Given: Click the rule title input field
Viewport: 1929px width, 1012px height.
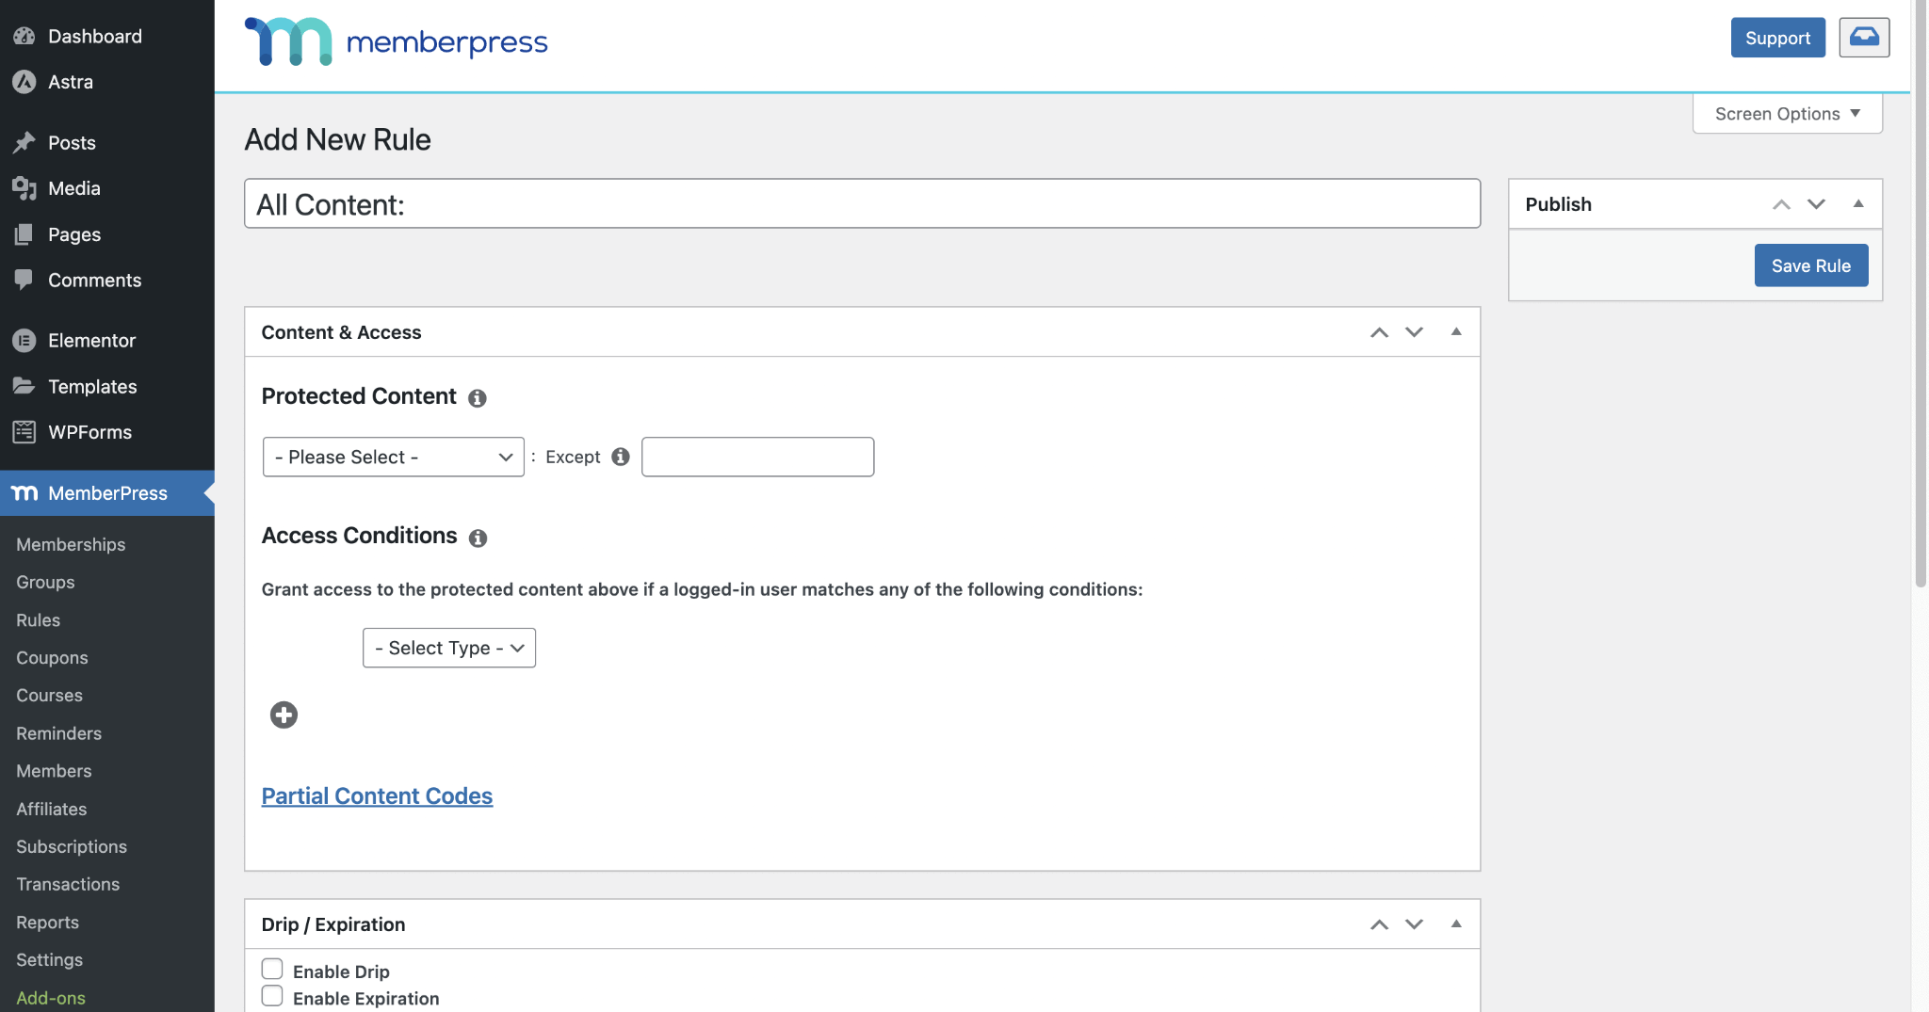Looking at the screenshot, I should coord(862,203).
